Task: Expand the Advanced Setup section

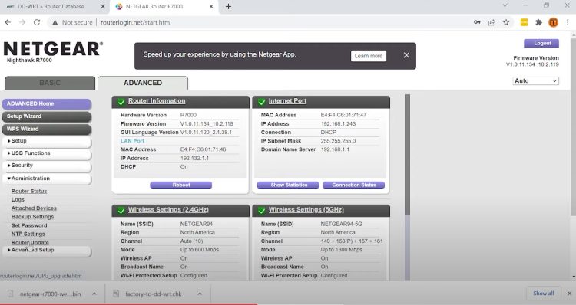Action: click(47, 250)
